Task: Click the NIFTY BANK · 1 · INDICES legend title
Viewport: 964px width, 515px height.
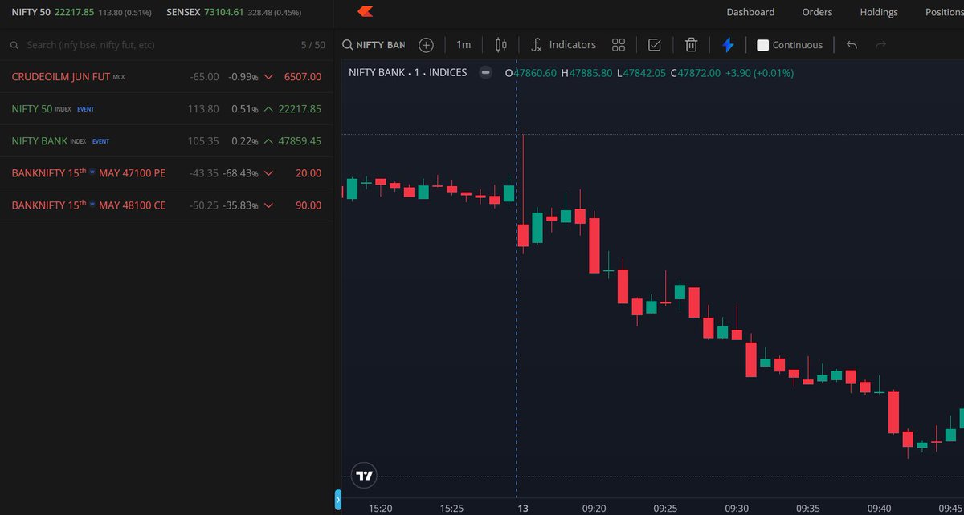Action: [x=407, y=72]
